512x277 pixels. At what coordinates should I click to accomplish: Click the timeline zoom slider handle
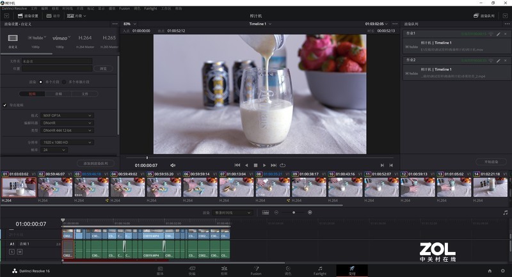(x=294, y=212)
